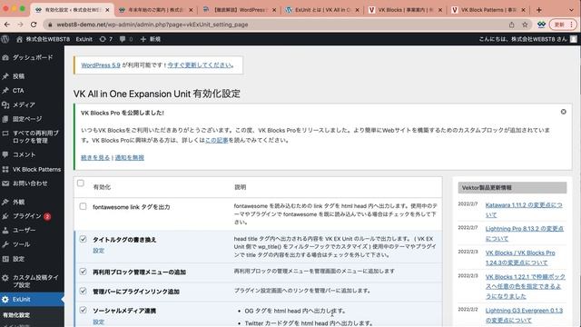Click the VK Block Patterns grid icon
The height and width of the screenshot is (327, 581).
click(x=5, y=169)
